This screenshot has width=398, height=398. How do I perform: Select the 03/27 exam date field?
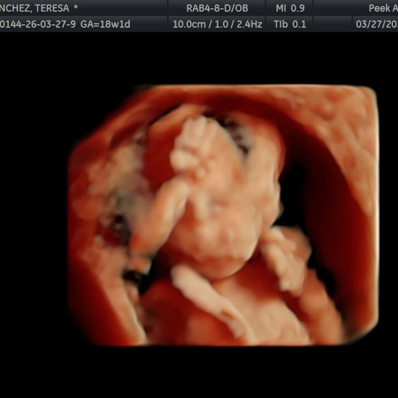coord(377,24)
